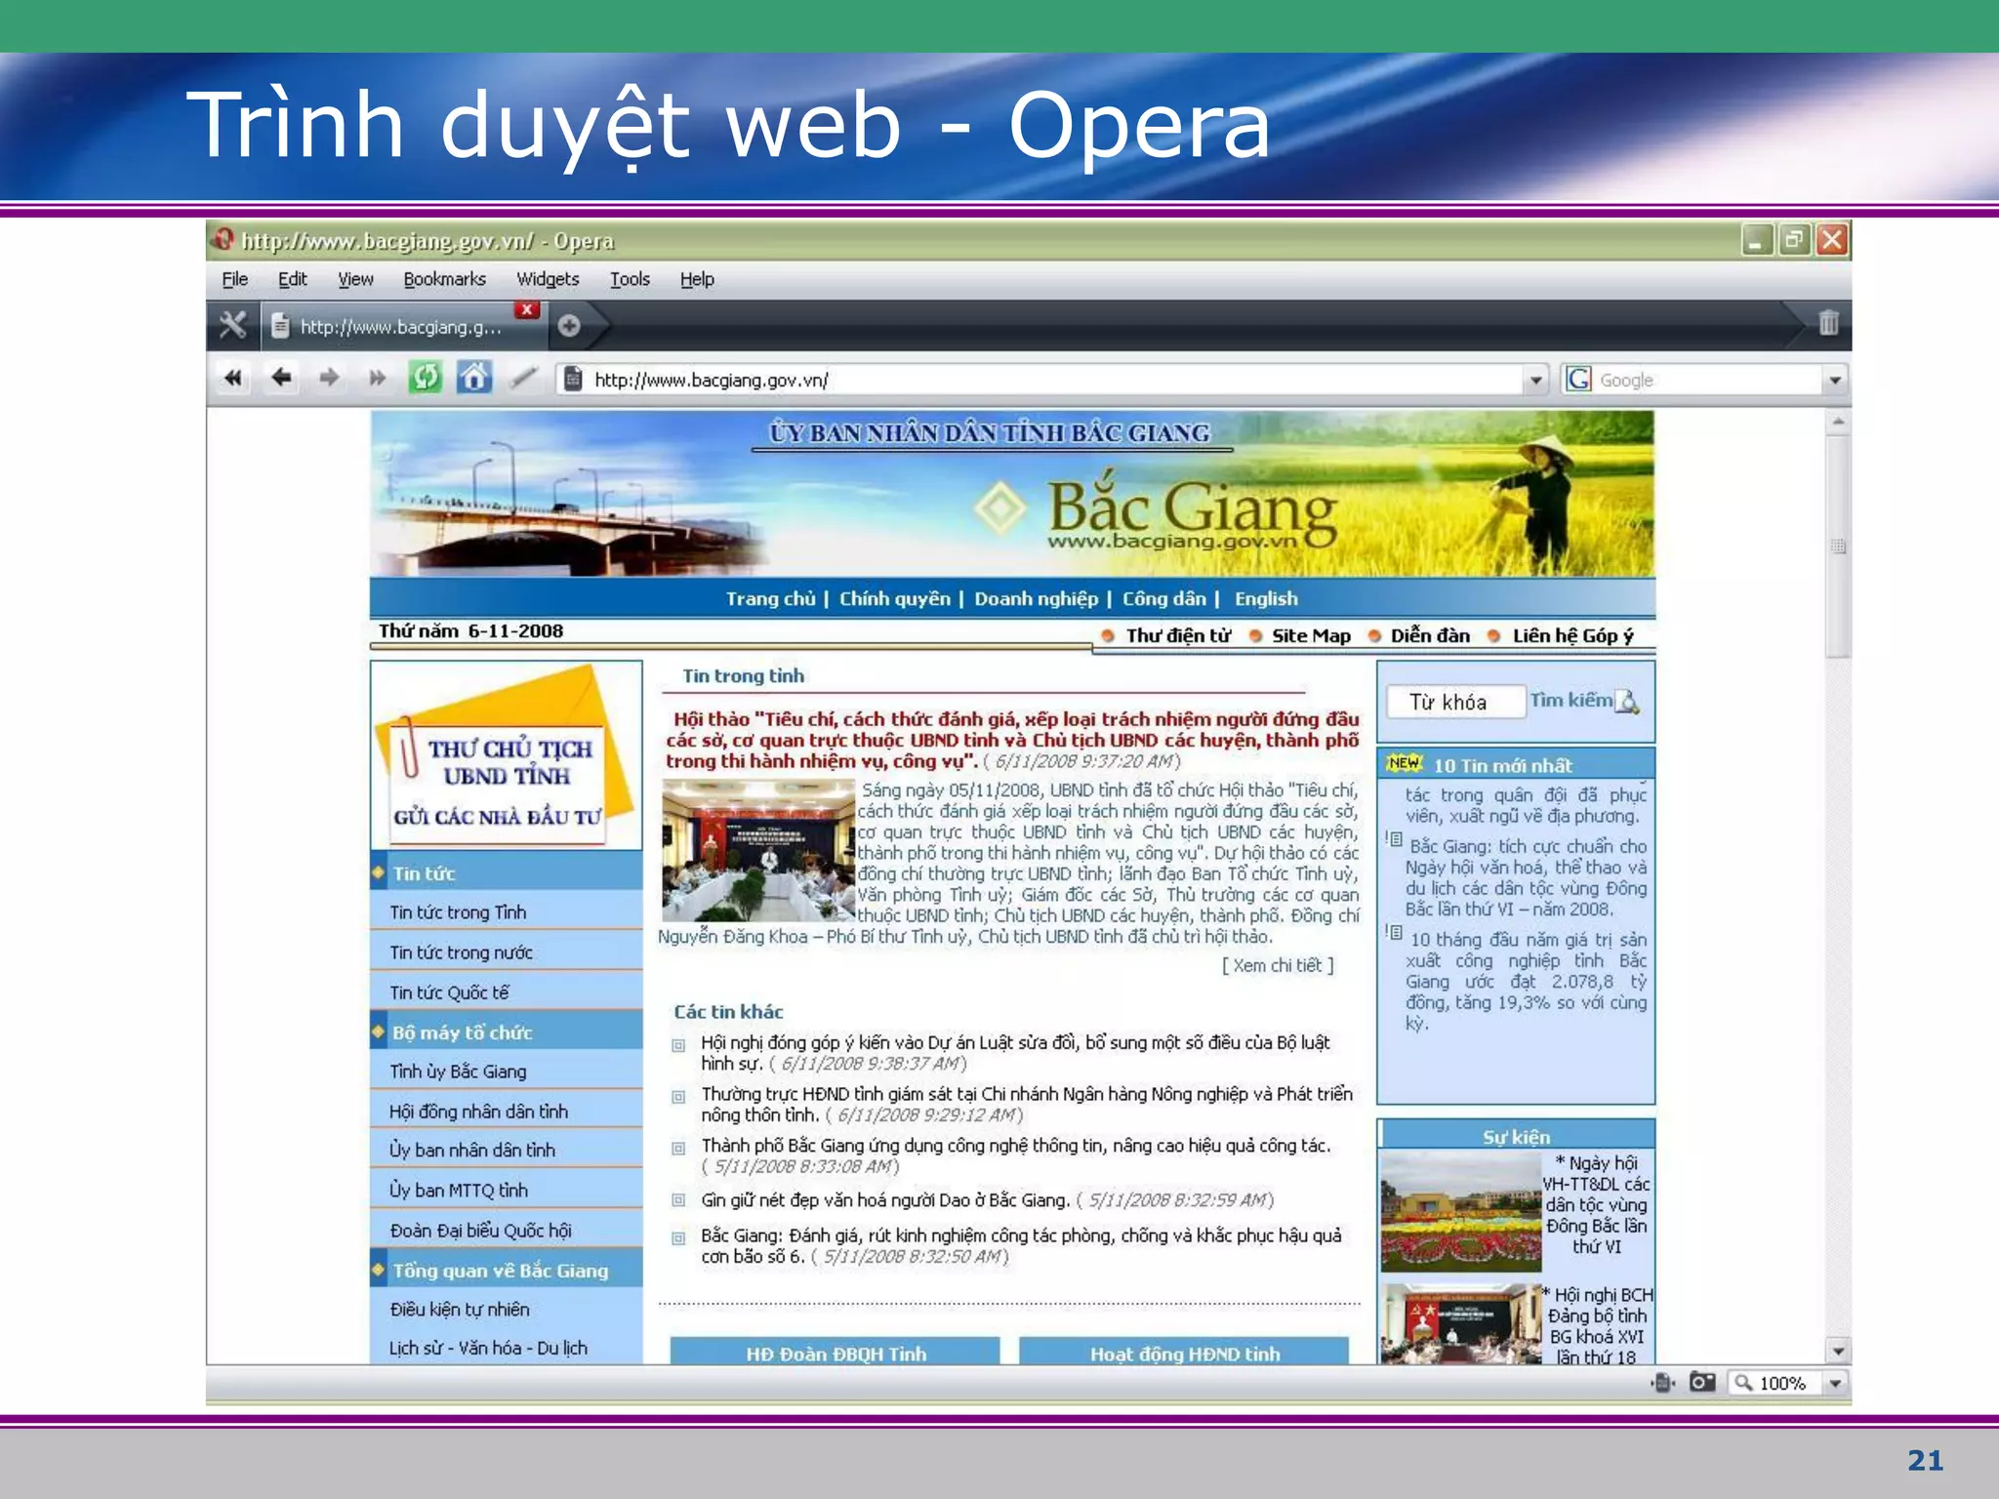1999x1499 pixels.
Task: Click the Xem chi tiết link
Action: coord(1278,965)
